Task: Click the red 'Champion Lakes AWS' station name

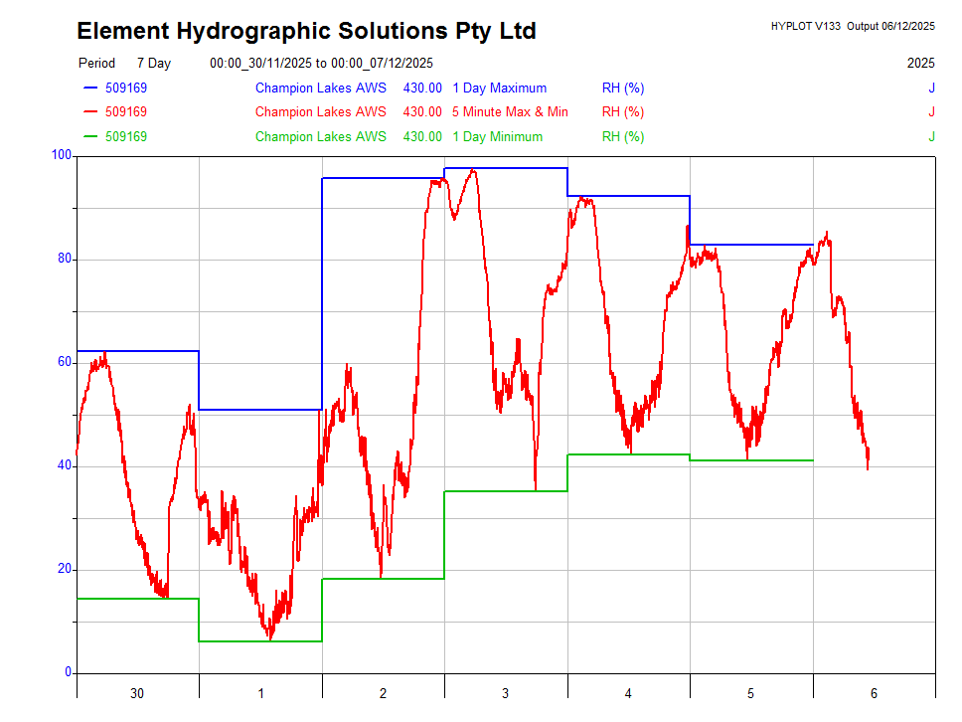Action: [x=320, y=112]
